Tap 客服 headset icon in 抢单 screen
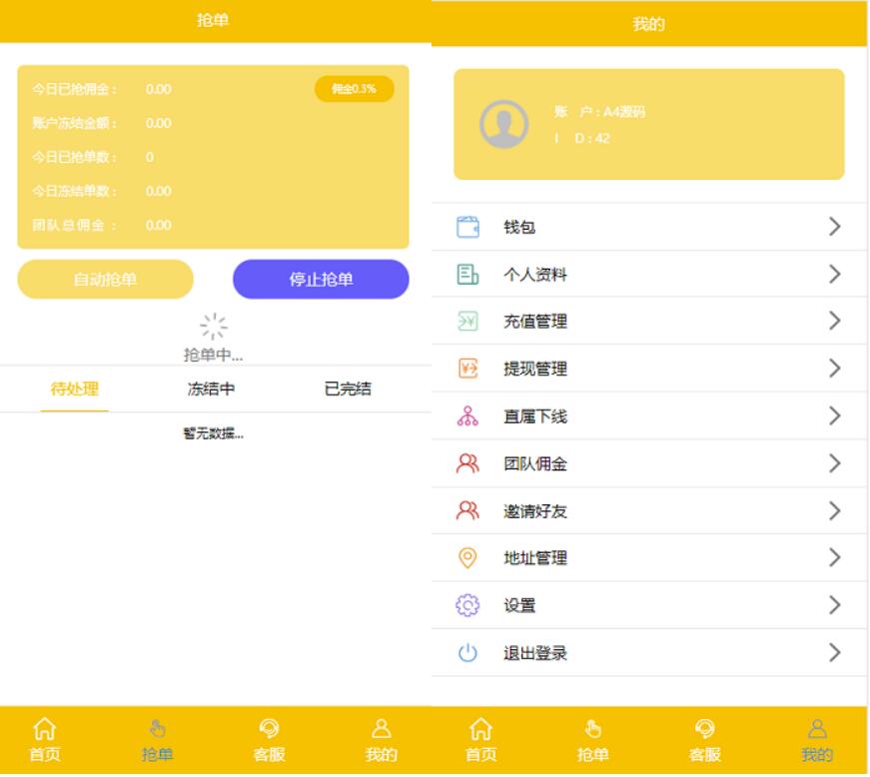 tap(269, 729)
